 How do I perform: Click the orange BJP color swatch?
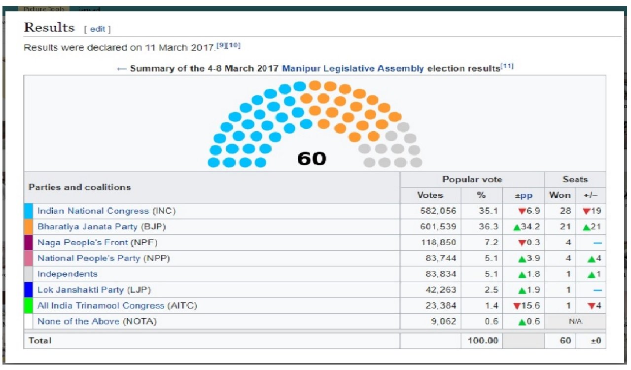(x=29, y=227)
